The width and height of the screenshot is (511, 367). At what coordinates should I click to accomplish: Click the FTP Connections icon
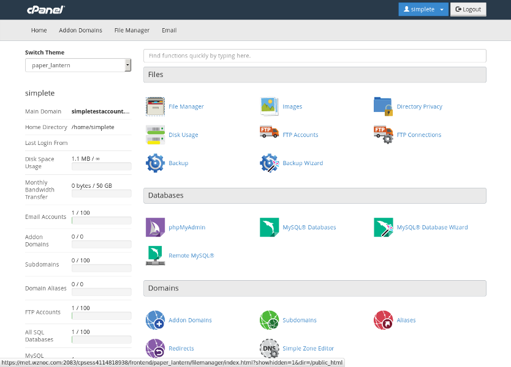384,135
